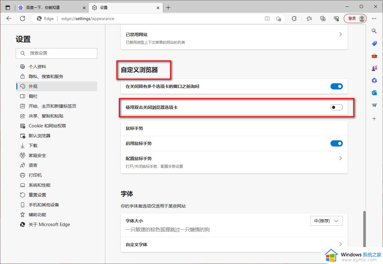
Task: Open 字体大小 dropdown showing 中(推荐)
Action: (326, 221)
